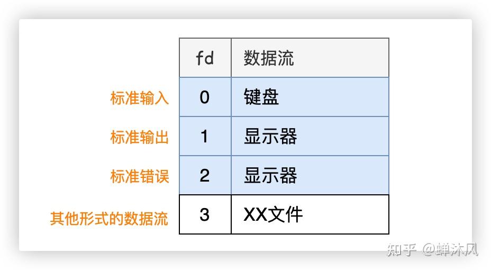Click the fd column header cell
Screen dimensions: 491x270
[x=205, y=58]
